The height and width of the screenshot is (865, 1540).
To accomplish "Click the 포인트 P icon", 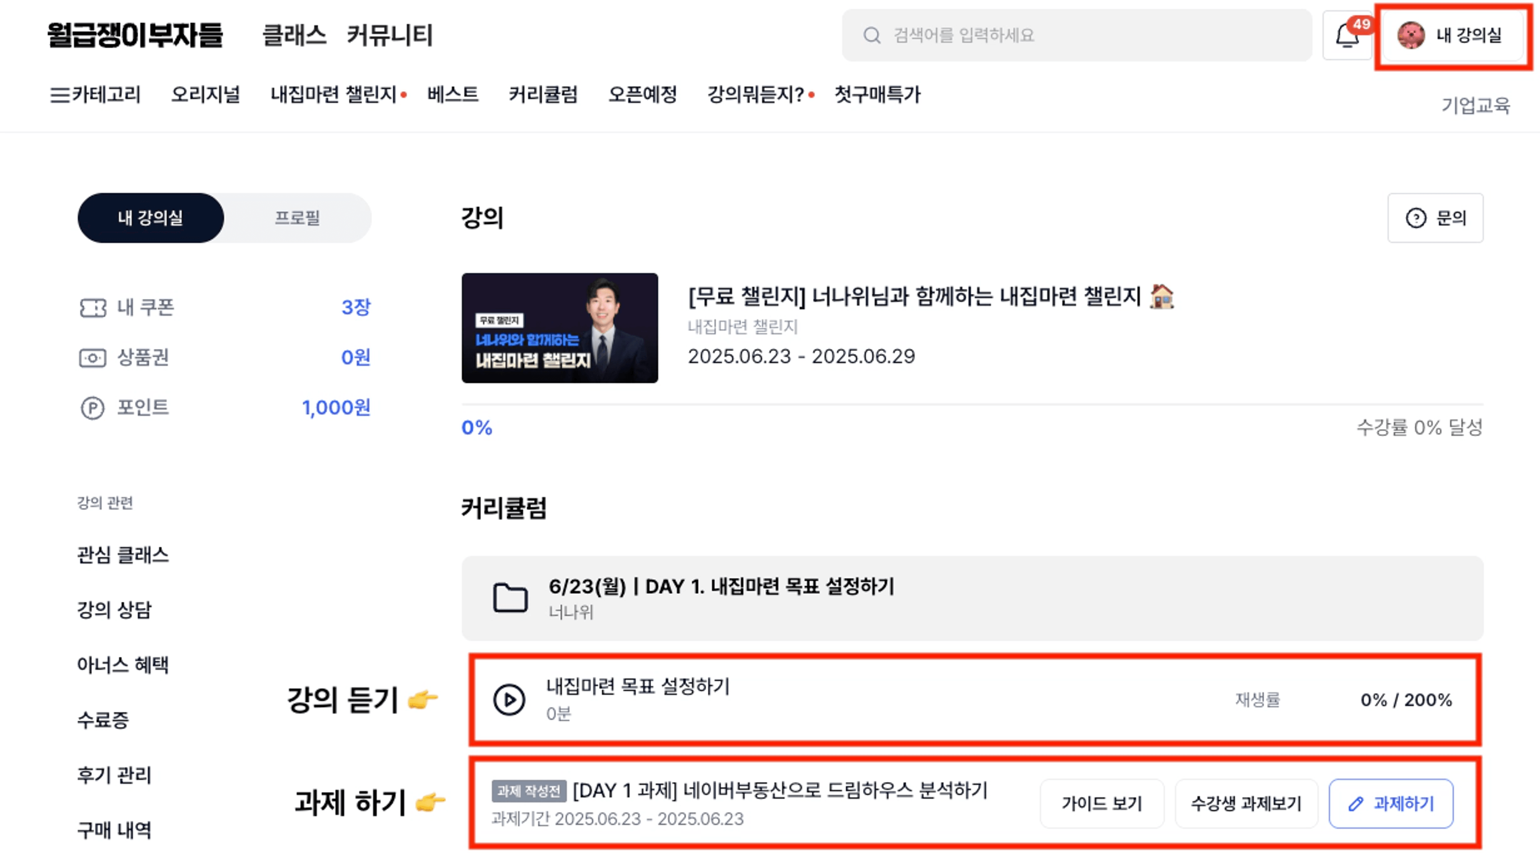I will pyautogui.click(x=93, y=408).
